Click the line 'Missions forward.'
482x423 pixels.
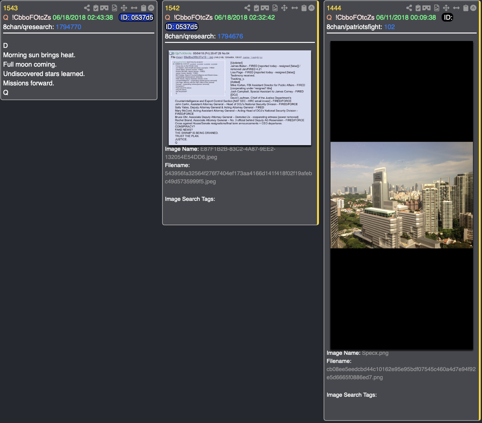coord(29,83)
